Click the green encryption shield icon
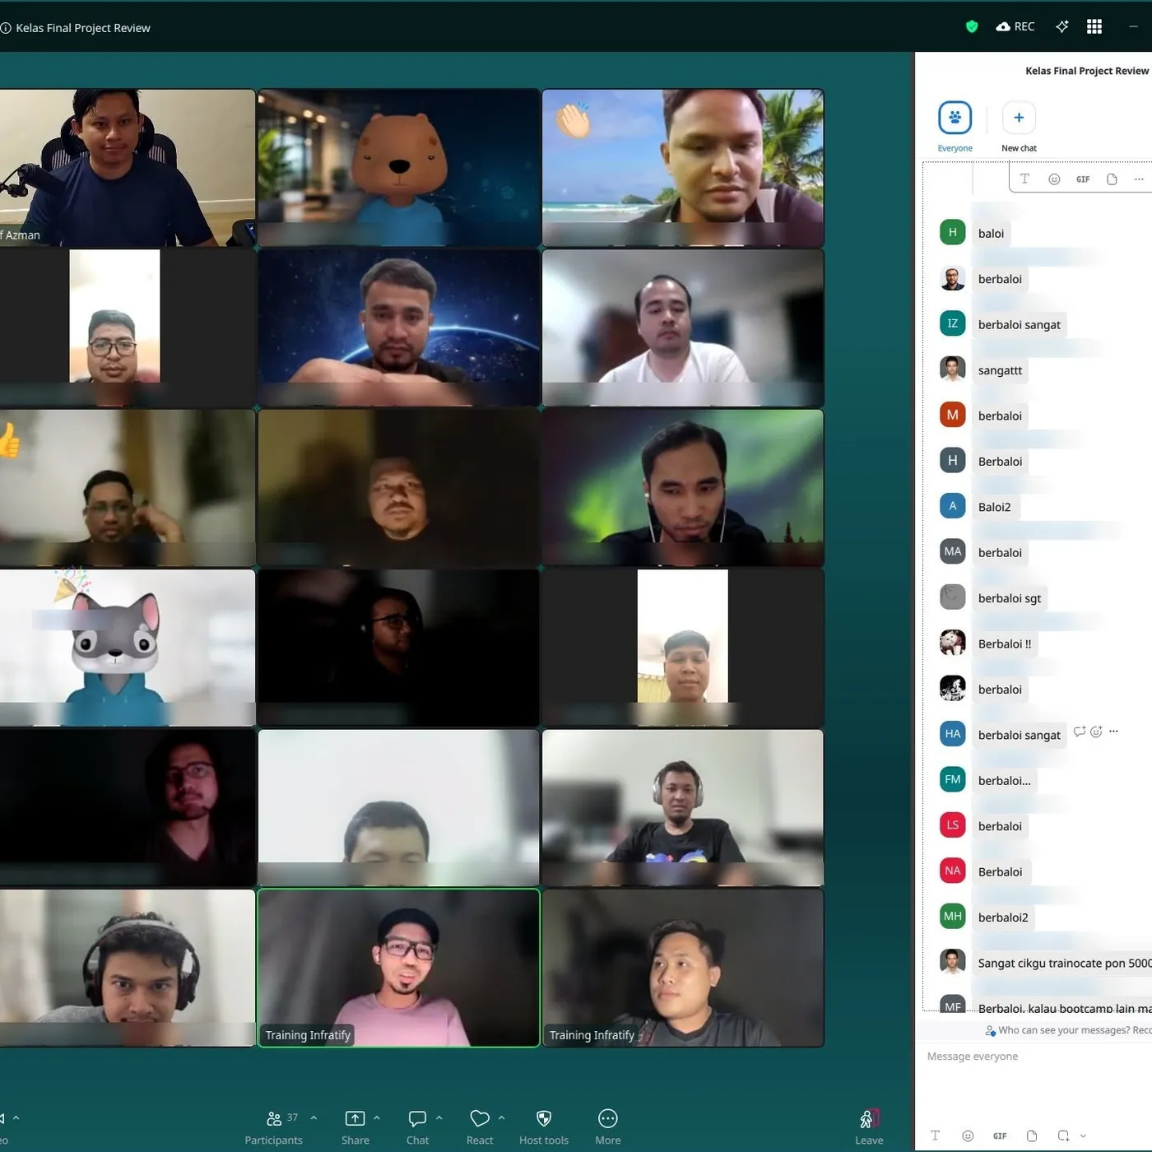The image size is (1152, 1152). coord(972,26)
